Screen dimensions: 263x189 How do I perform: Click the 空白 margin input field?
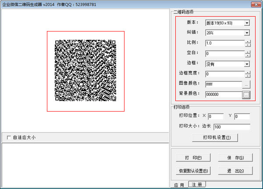pos(225,53)
